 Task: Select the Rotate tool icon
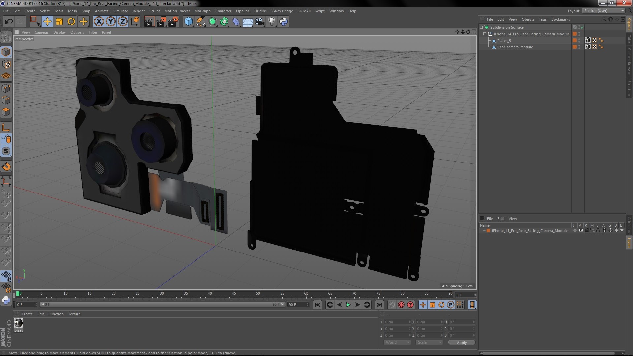(x=71, y=22)
